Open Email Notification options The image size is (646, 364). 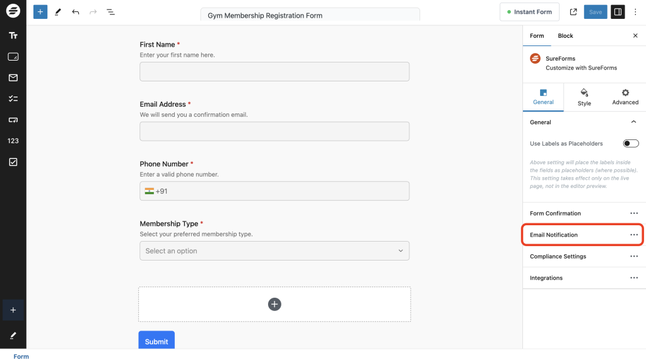tap(634, 235)
